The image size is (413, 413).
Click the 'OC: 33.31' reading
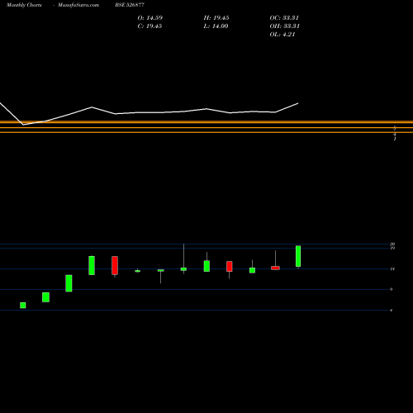pos(284,18)
